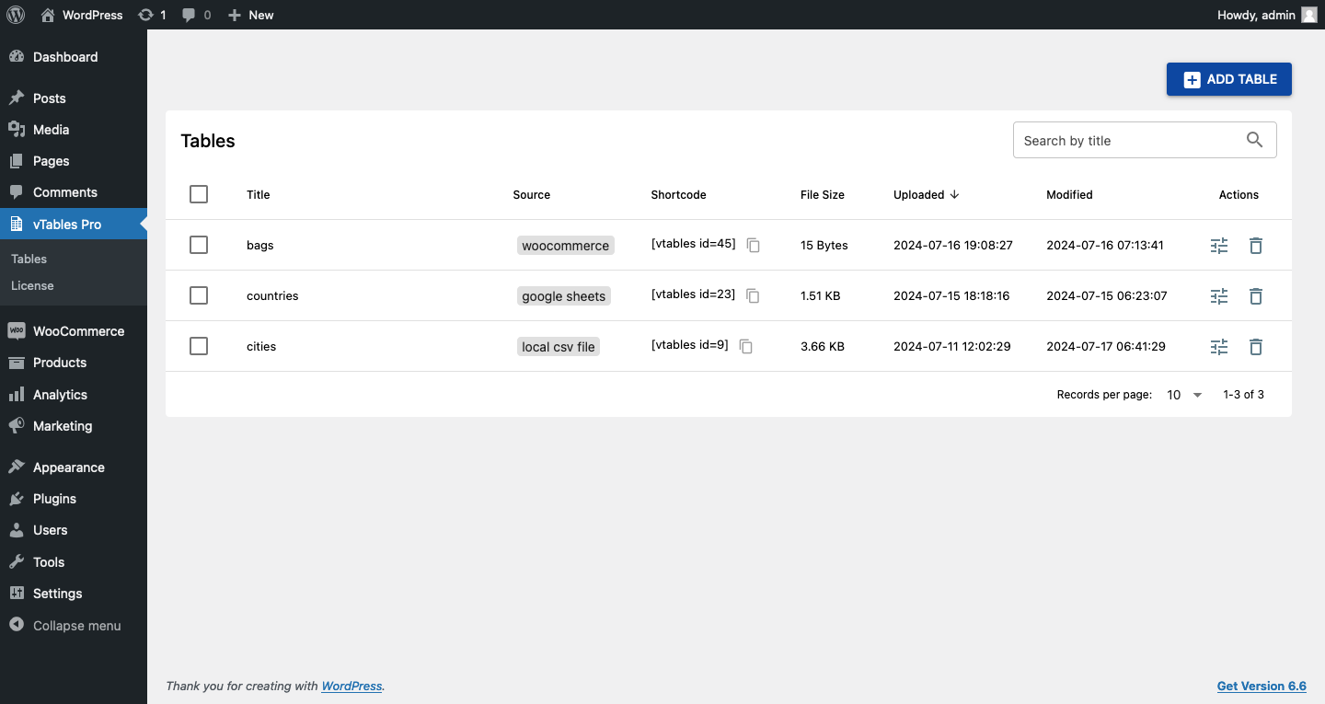This screenshot has height=704, width=1325.
Task: Delete the cities table with trash icon
Action: pos(1256,347)
